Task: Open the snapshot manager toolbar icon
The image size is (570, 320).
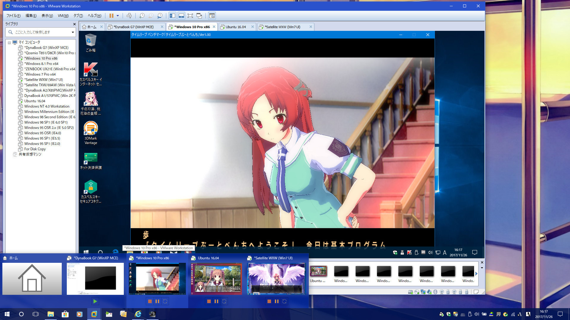Action: pyautogui.click(x=160, y=16)
